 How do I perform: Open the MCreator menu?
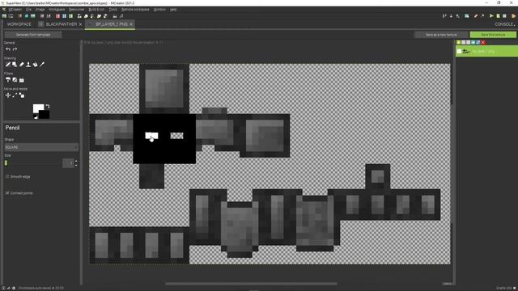pyautogui.click(x=15, y=10)
